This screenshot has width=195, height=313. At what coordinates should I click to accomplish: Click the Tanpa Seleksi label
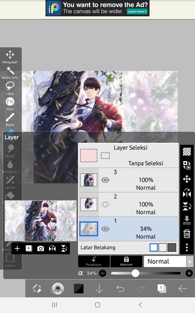pos(145,163)
